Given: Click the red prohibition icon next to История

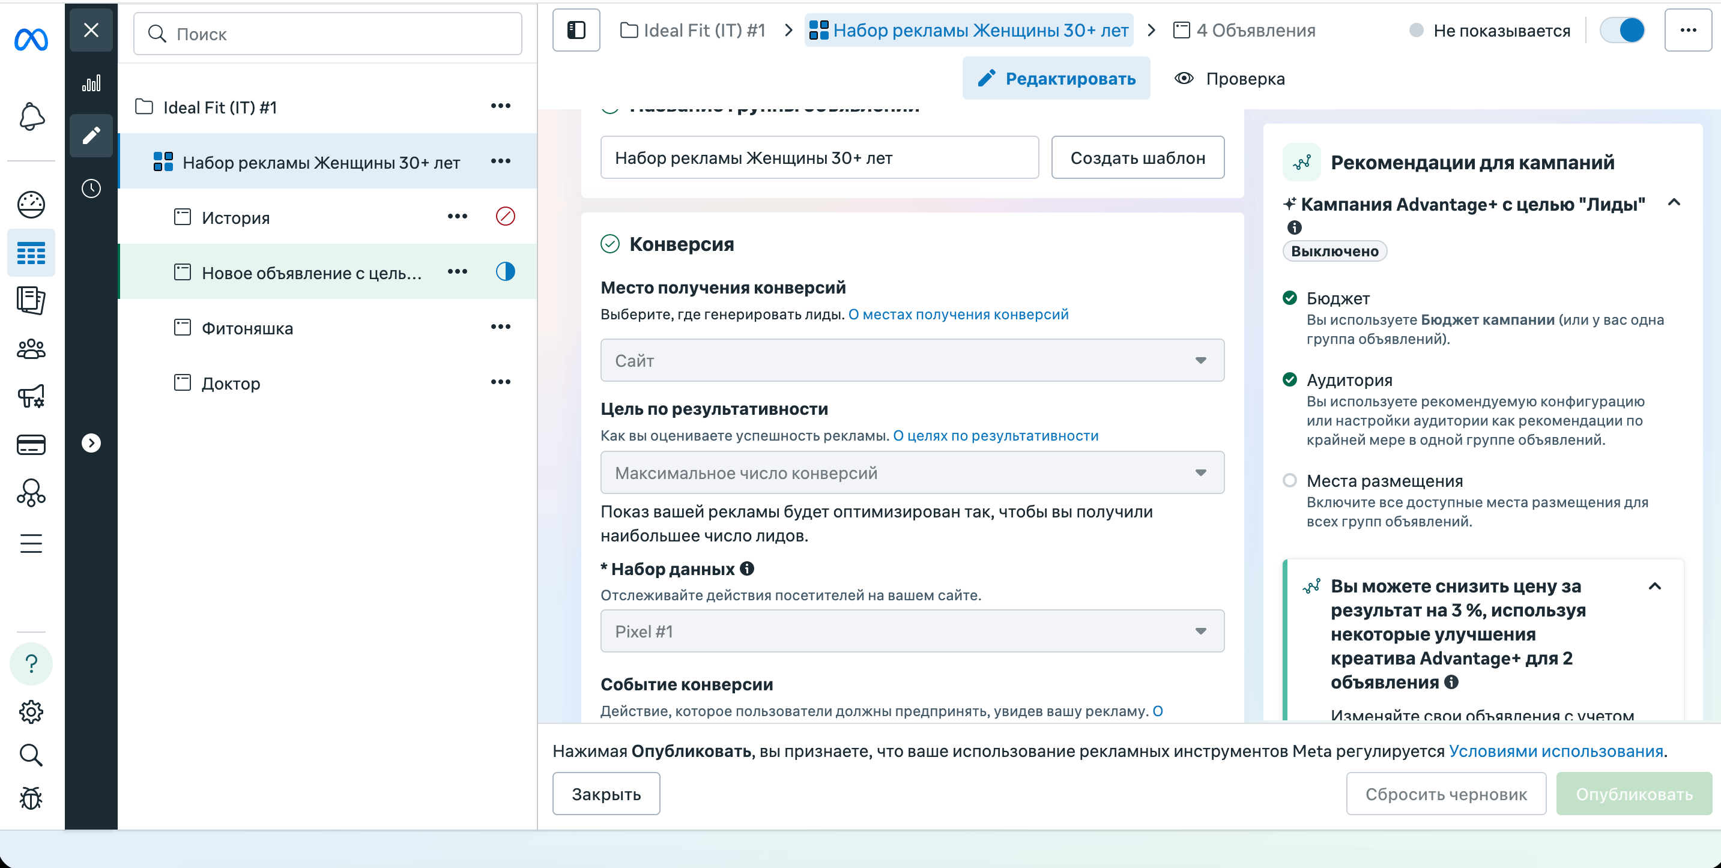Looking at the screenshot, I should coord(505,216).
